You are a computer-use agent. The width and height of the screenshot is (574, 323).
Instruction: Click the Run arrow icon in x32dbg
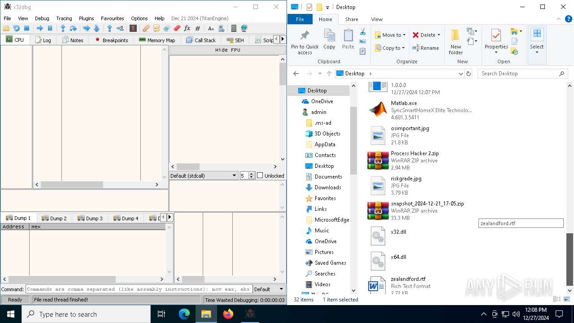click(39, 28)
